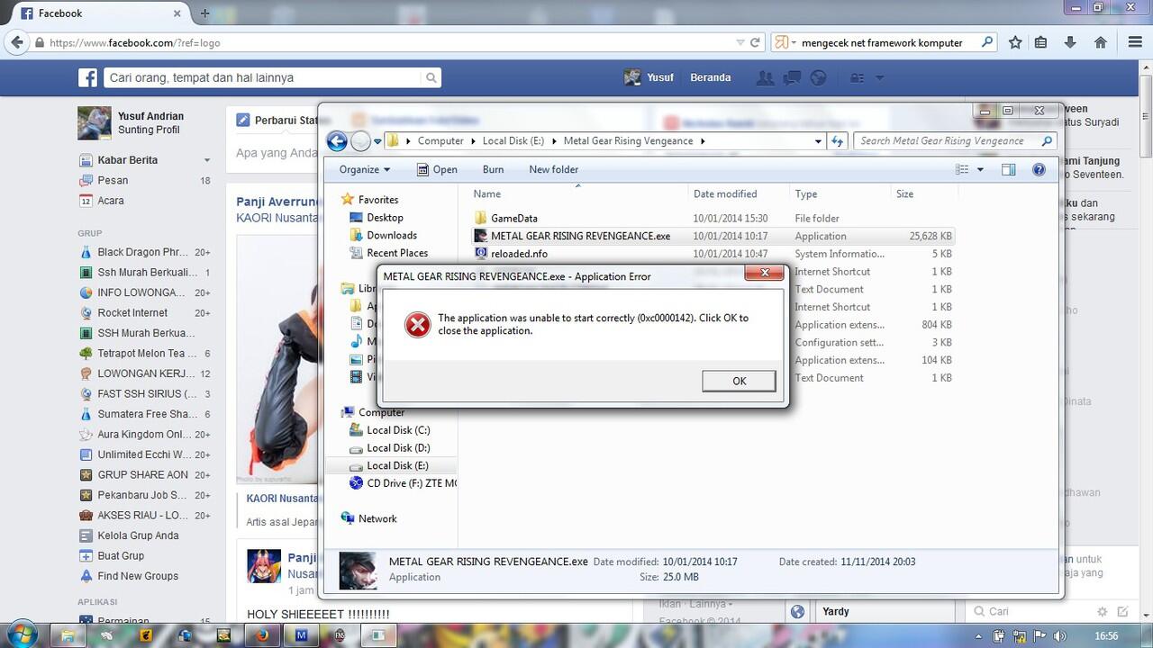Open Facebook account dropdown arrow

pos(880,78)
